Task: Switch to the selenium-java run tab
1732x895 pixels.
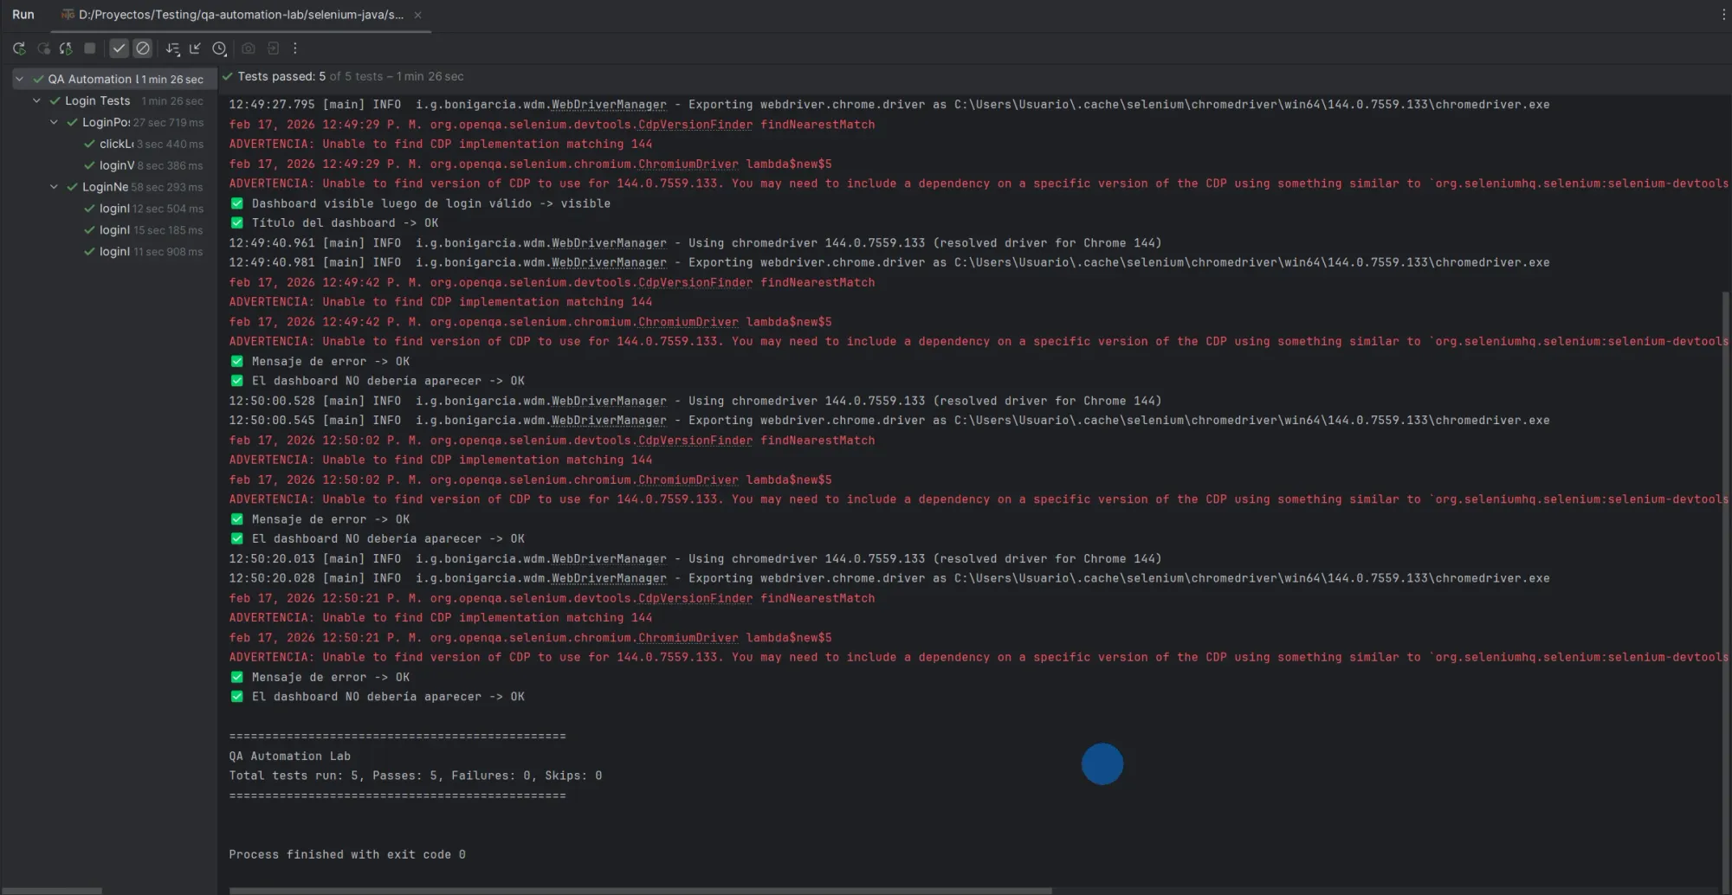Action: 234,15
